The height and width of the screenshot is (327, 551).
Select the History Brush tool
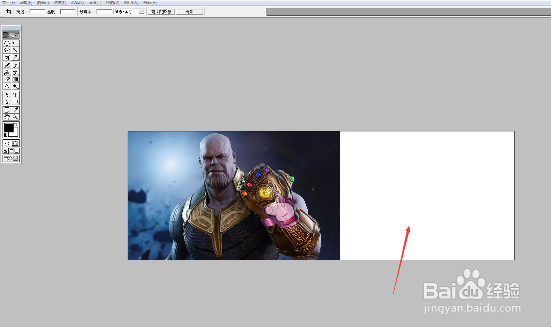[15, 72]
